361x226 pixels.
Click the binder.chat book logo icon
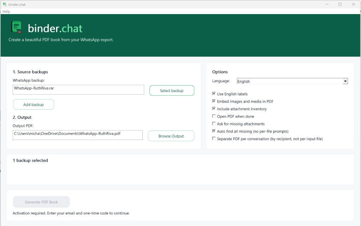(x=16, y=27)
